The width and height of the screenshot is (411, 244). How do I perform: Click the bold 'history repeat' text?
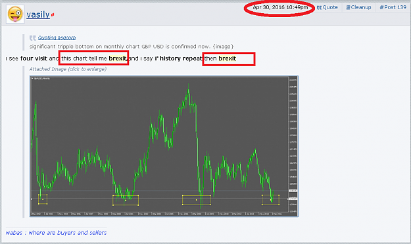click(181, 58)
